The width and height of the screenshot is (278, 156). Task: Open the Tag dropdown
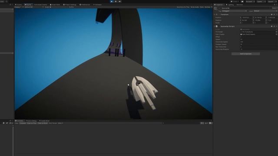[234, 11]
